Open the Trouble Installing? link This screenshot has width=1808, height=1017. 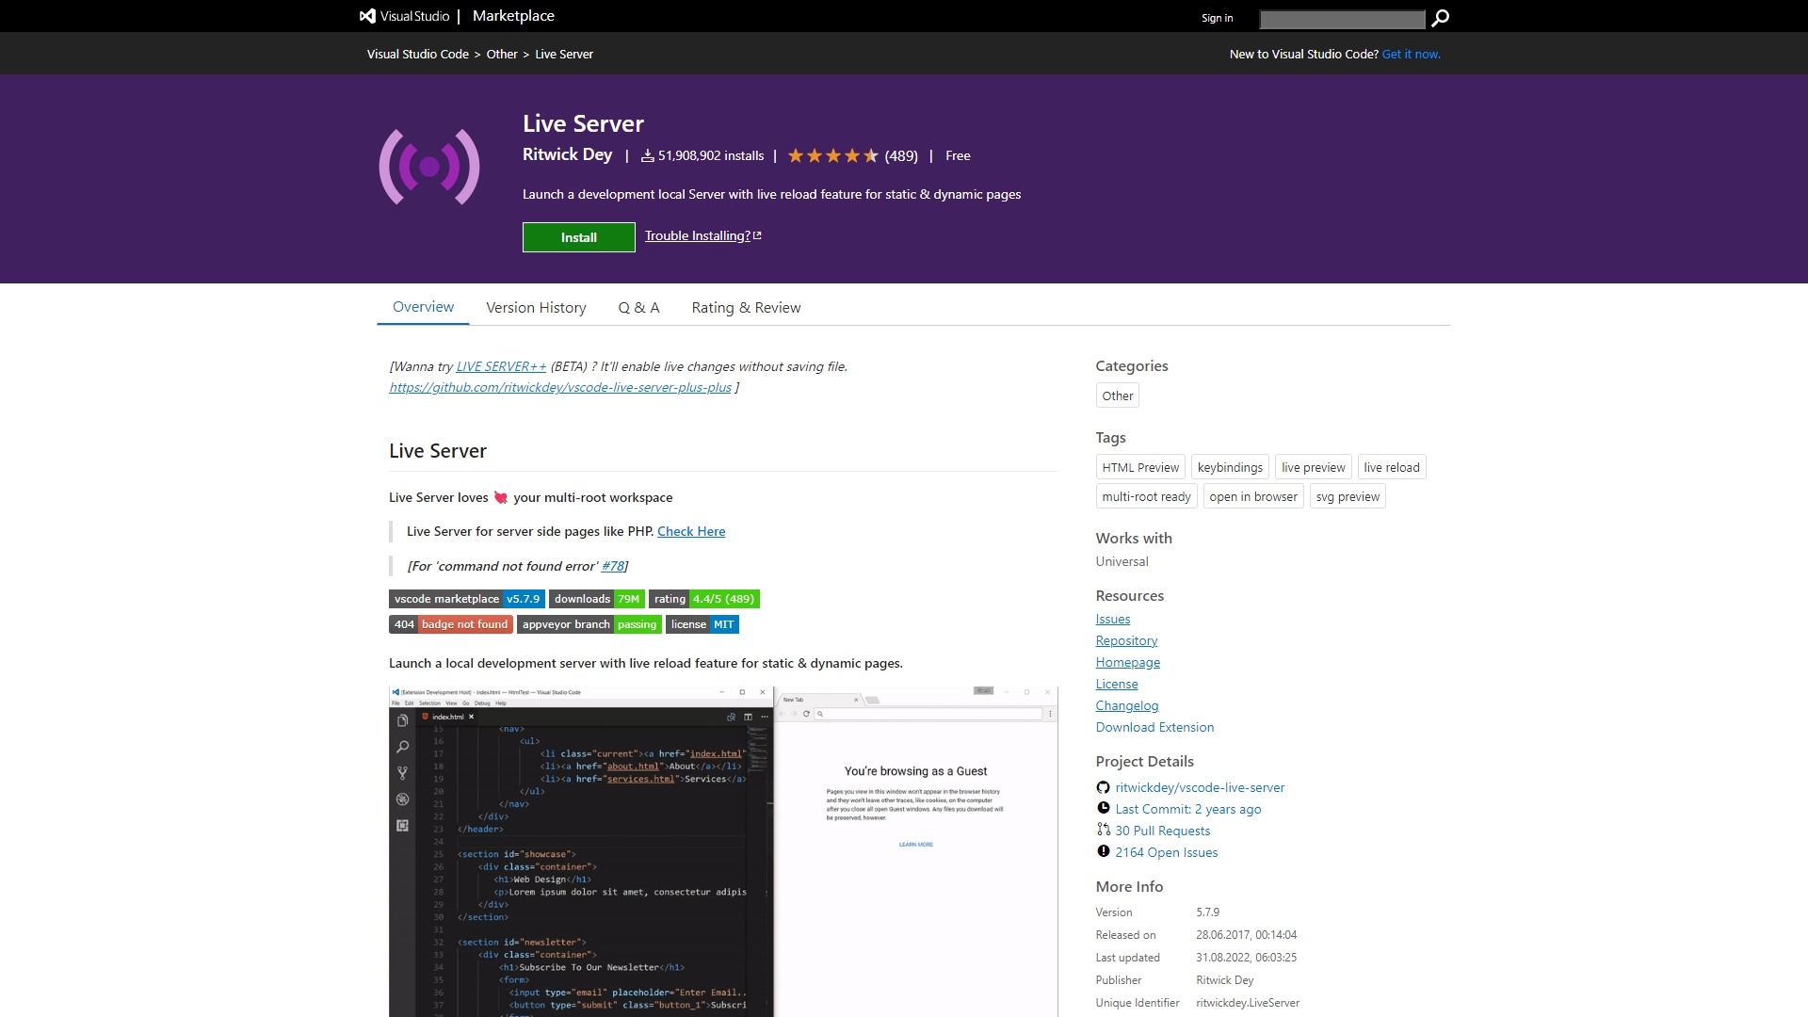point(698,235)
